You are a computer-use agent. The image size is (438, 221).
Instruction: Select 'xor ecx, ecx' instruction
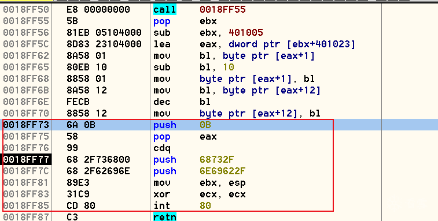click(200, 194)
